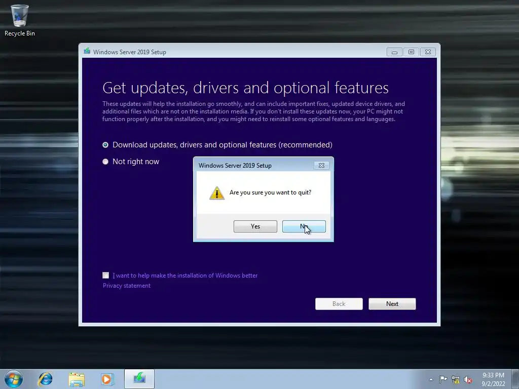Click the 'Get updates, drivers and optional features' heading

(245, 88)
